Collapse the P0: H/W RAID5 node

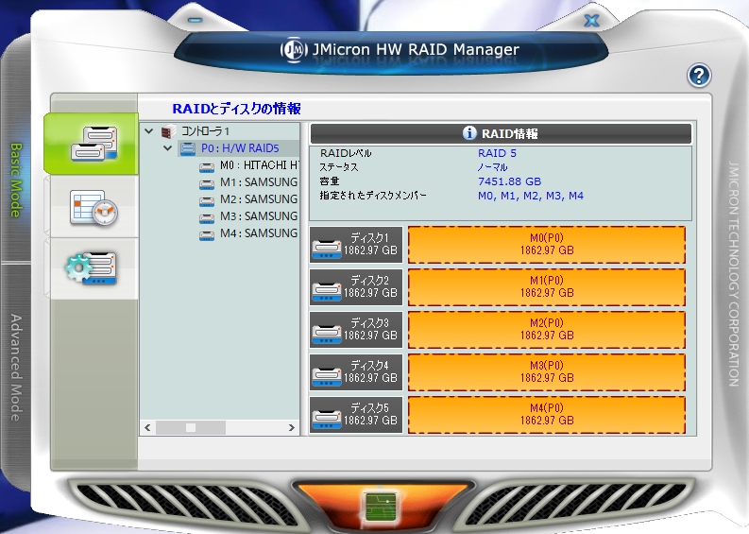[x=167, y=148]
